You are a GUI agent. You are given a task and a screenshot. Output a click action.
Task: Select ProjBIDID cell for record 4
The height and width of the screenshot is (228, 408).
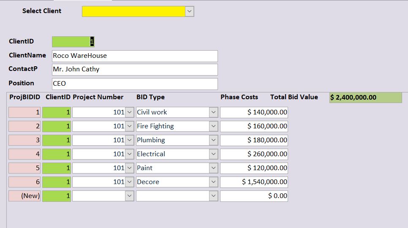24,154
